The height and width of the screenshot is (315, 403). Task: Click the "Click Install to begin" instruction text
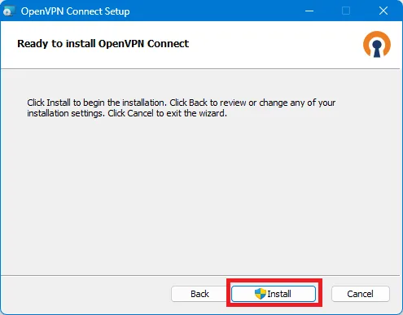(x=181, y=107)
